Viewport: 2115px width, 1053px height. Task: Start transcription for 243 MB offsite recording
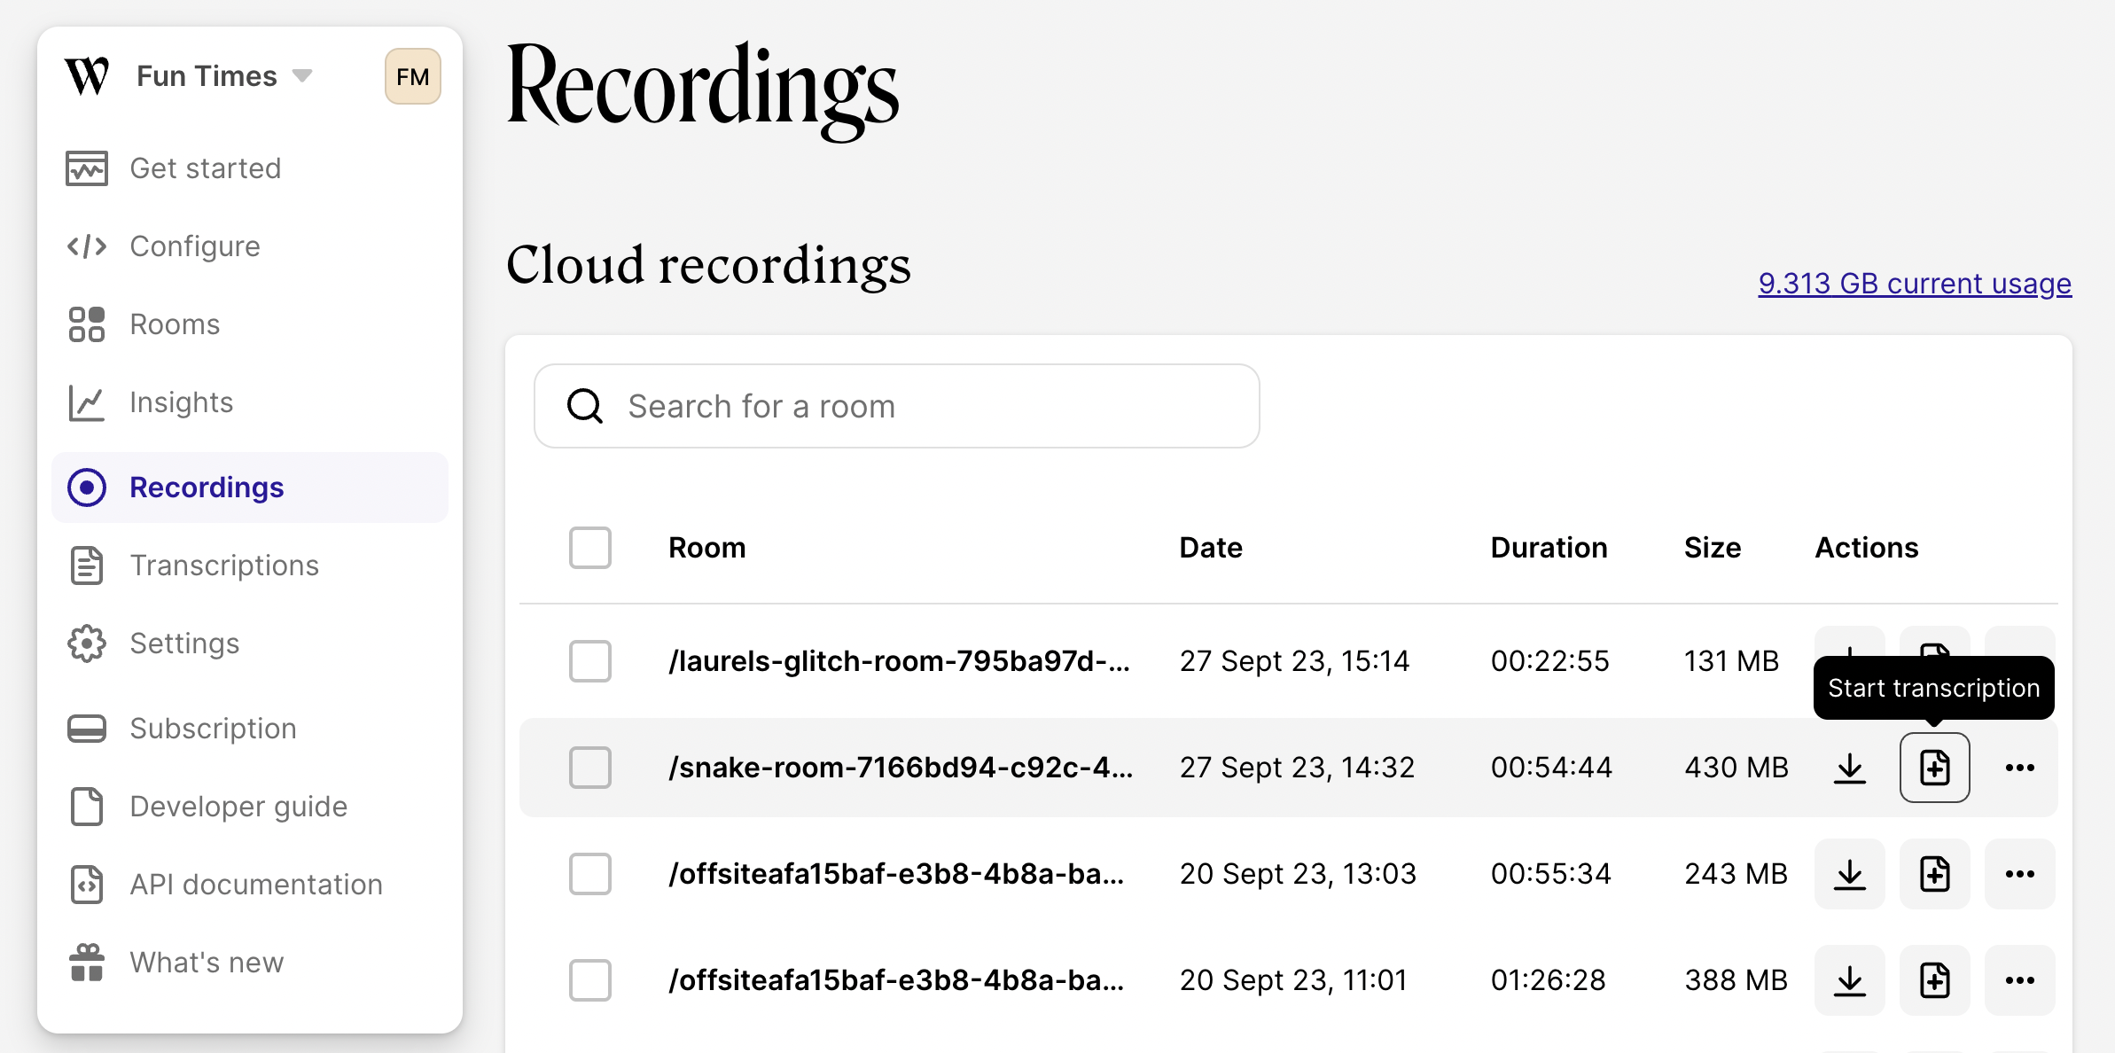coord(1934,874)
